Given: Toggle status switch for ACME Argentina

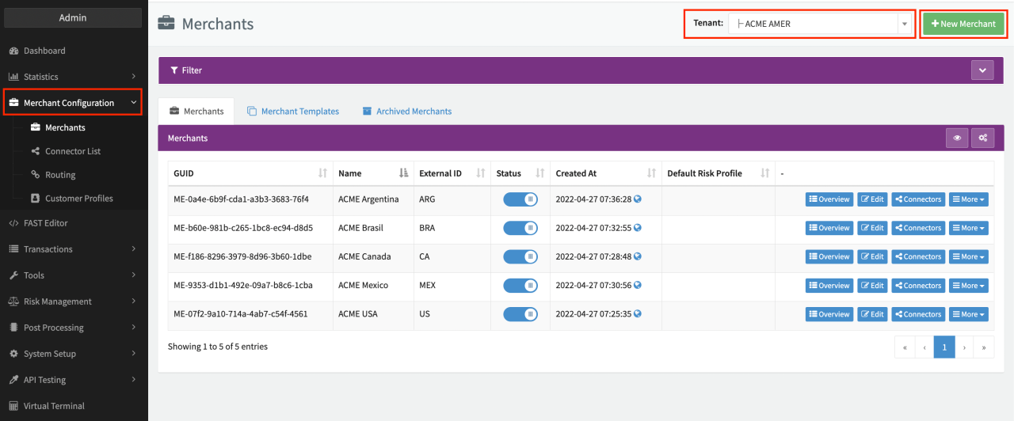Looking at the screenshot, I should click(x=520, y=199).
